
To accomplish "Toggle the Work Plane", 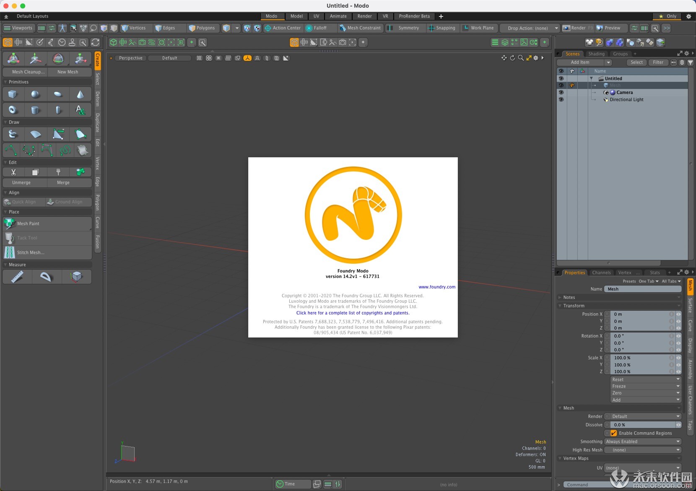I will pos(478,28).
